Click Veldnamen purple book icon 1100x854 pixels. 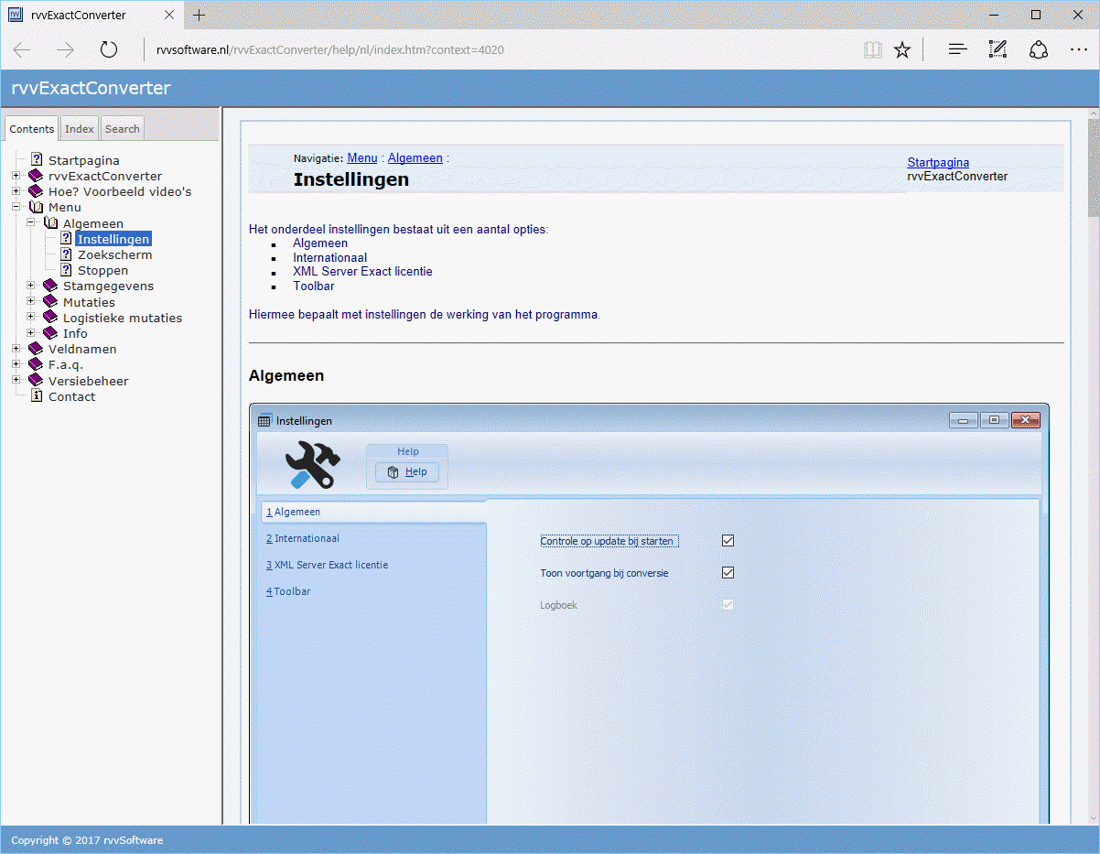[36, 349]
